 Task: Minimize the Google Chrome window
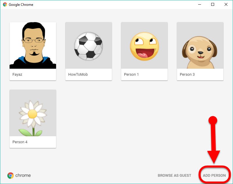pos(200,4)
